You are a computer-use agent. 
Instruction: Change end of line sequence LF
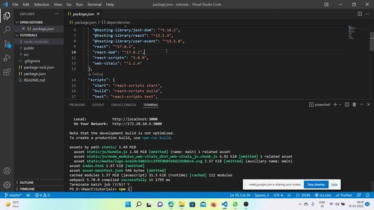pyautogui.click(x=289, y=195)
